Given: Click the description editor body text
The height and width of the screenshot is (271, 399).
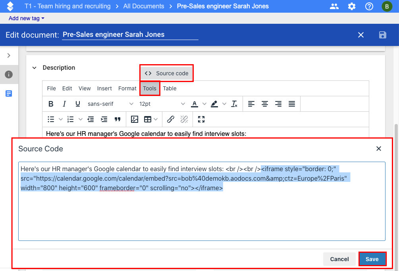Looking at the screenshot, I should point(146,134).
